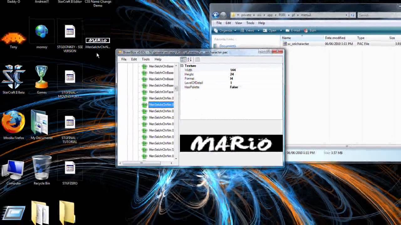Viewport: 401px width, 225px height.
Task: Open the File menu in BrawlBox
Action: point(124,59)
